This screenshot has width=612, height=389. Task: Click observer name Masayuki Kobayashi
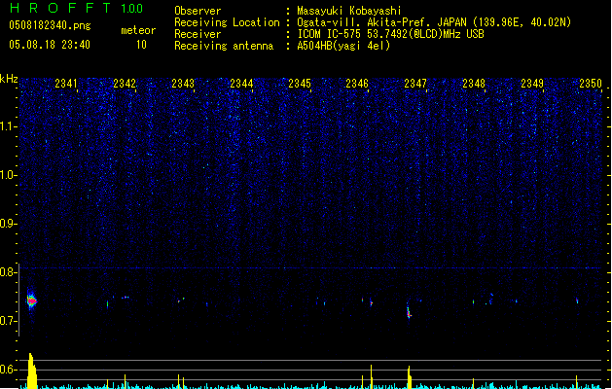click(349, 11)
